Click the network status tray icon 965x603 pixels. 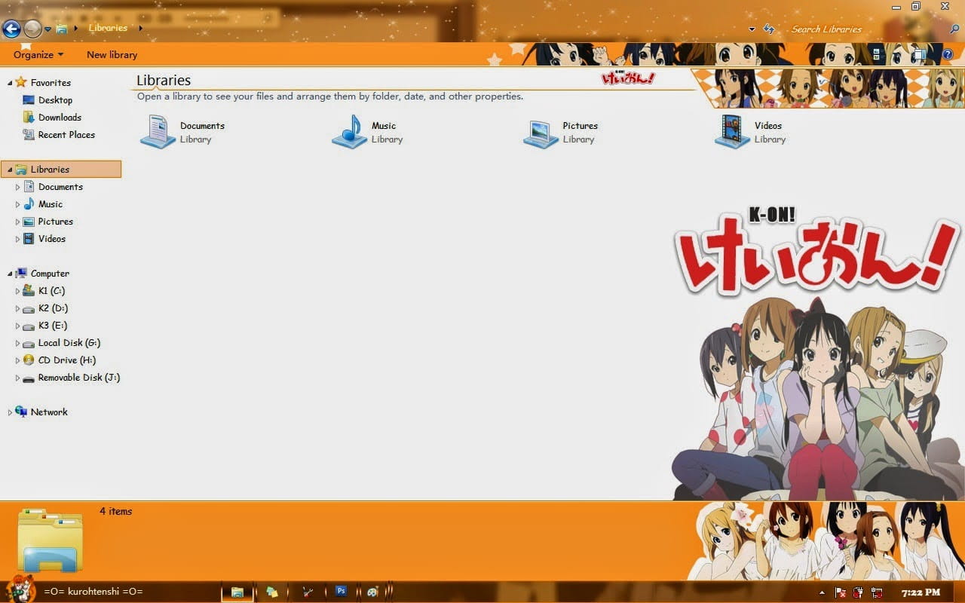point(876,592)
